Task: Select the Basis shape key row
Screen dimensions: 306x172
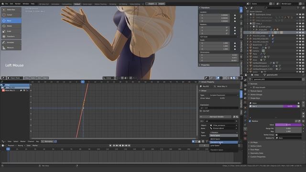Action: click(274, 103)
